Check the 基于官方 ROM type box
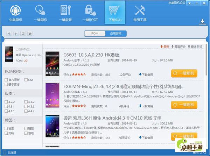210x156 pixels. 6,84
